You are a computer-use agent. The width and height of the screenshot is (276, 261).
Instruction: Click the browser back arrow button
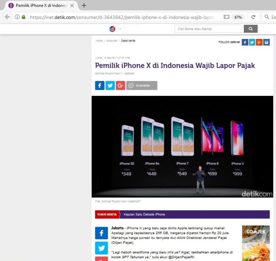pos(7,17)
